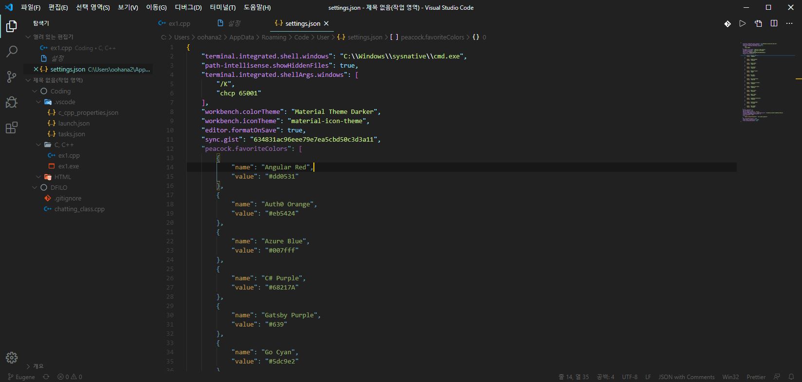Collapse the .vscode folder
This screenshot has height=382, width=802.
tap(65, 102)
